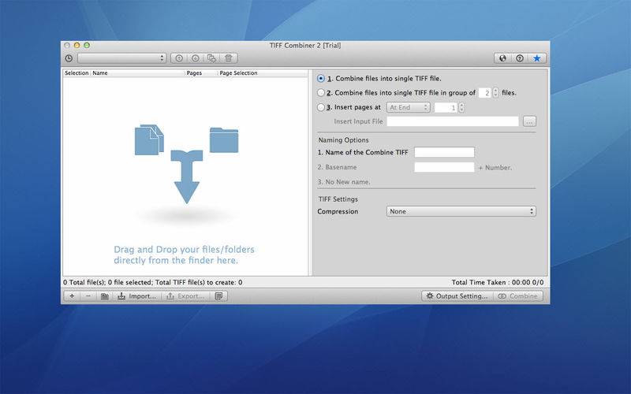The image size is (631, 394).
Task: Click the Drag and Drop your files/folders text
Action: pos(184,255)
